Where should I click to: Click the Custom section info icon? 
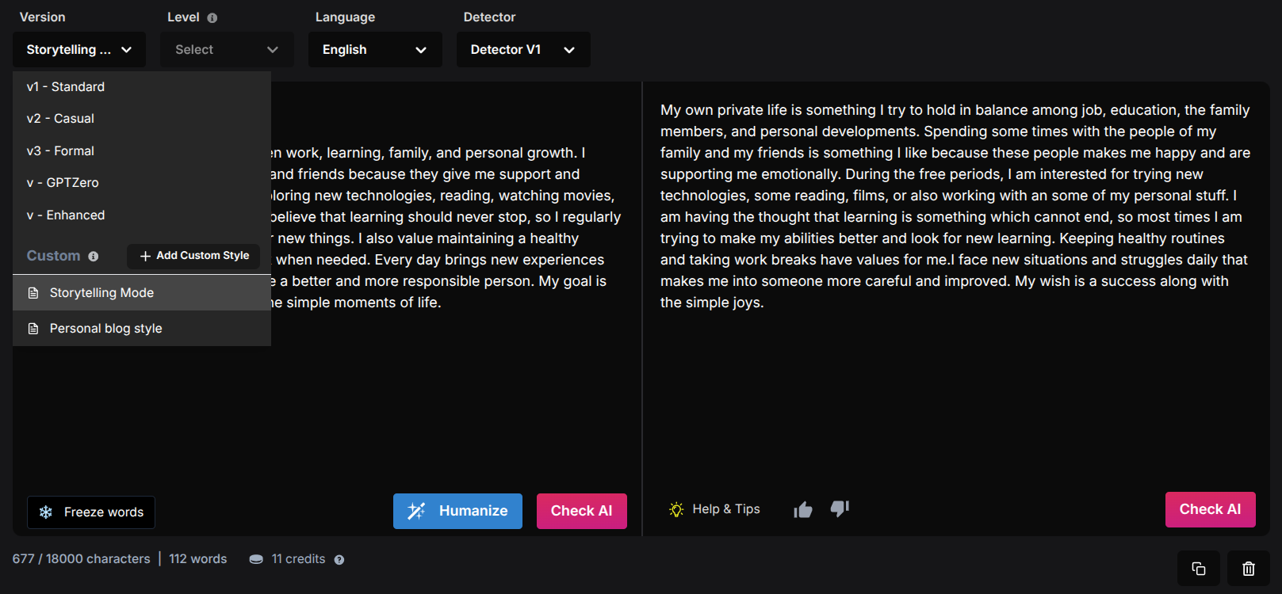click(94, 256)
